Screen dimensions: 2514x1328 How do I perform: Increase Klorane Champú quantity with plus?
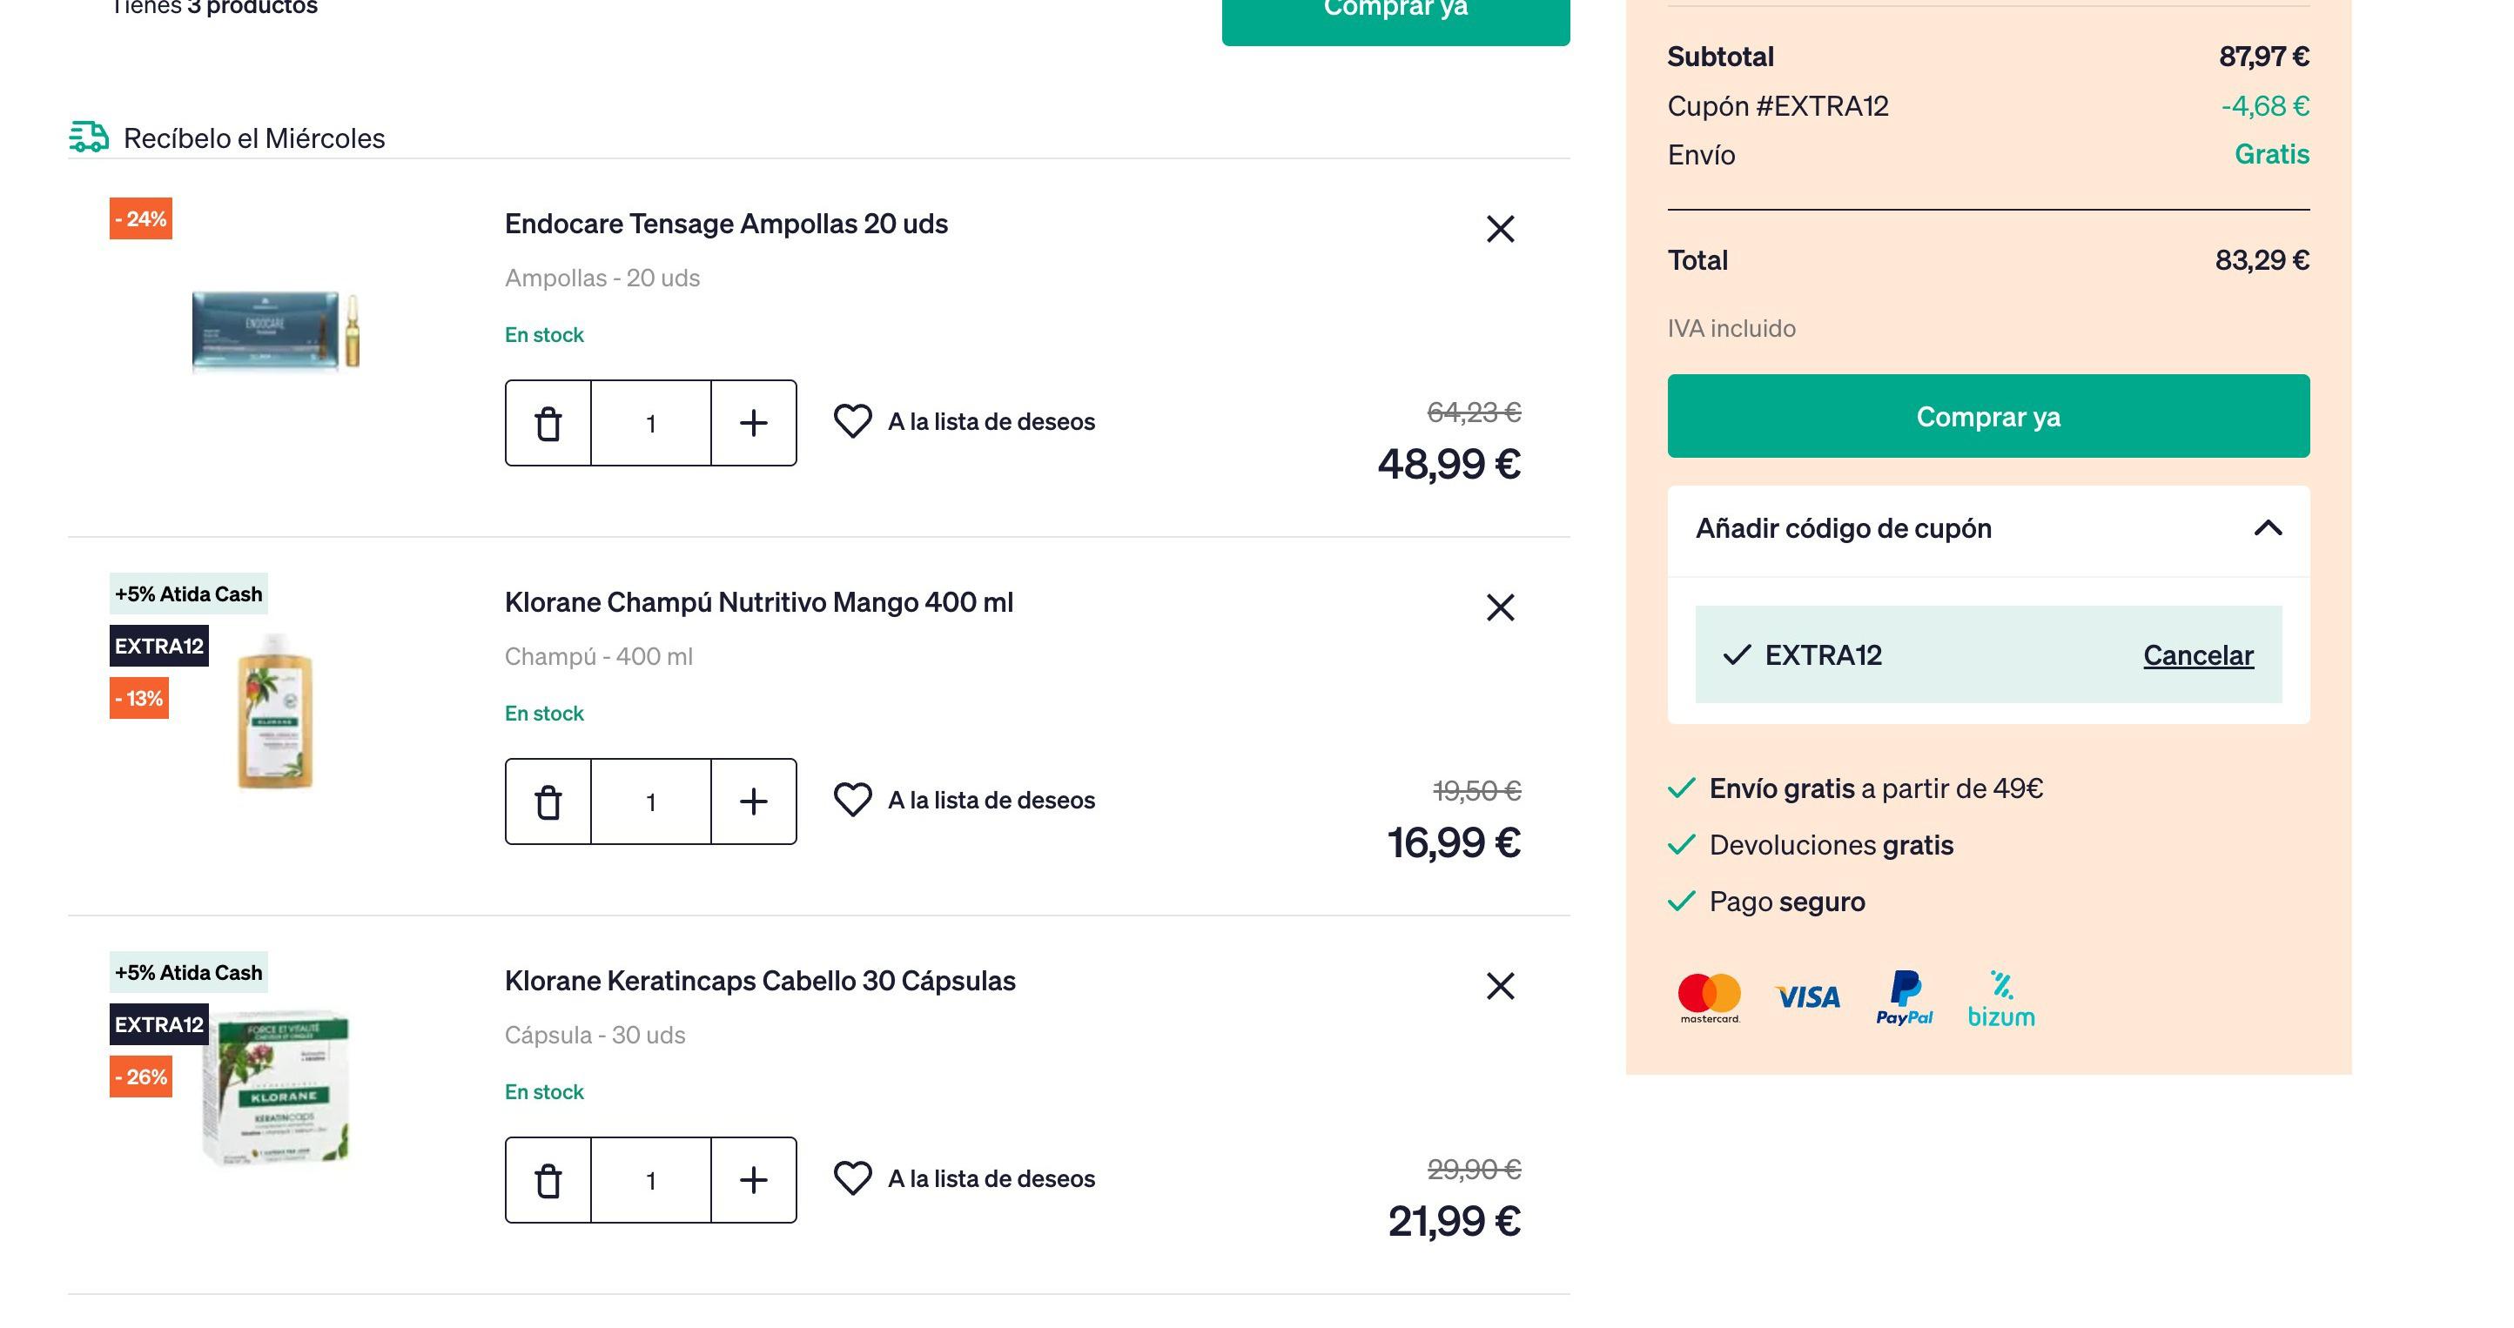point(754,802)
